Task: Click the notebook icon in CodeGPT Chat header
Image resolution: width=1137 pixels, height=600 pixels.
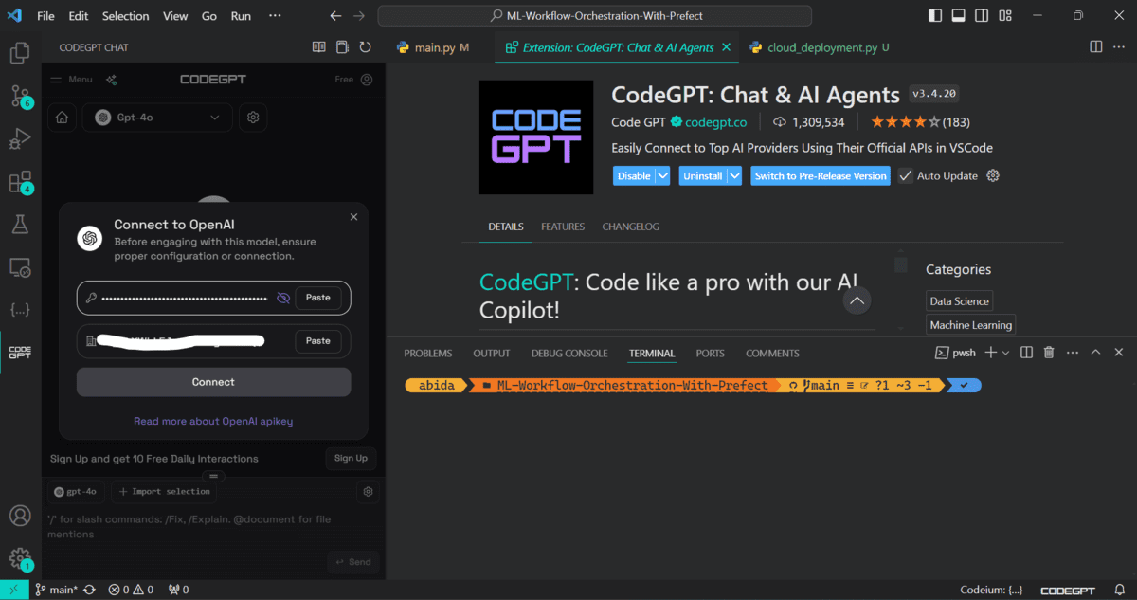Action: coord(343,47)
